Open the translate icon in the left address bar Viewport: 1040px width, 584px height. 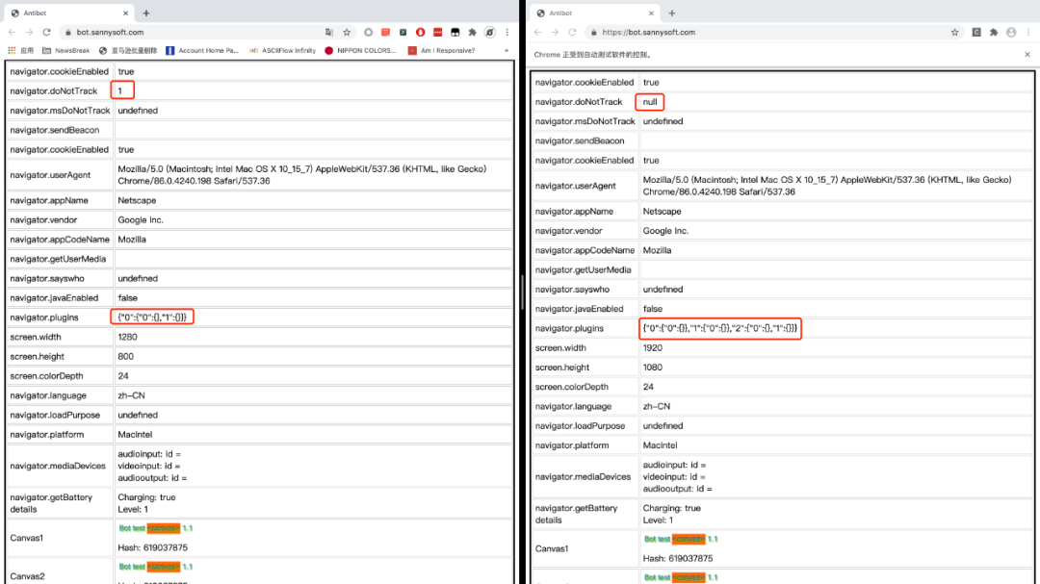(329, 32)
